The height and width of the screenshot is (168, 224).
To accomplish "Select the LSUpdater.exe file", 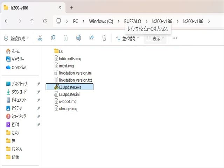I will click(x=70, y=87).
